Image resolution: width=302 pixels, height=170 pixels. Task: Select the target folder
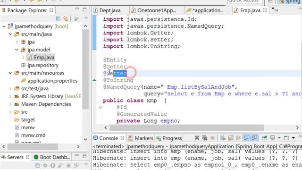pos(28,119)
